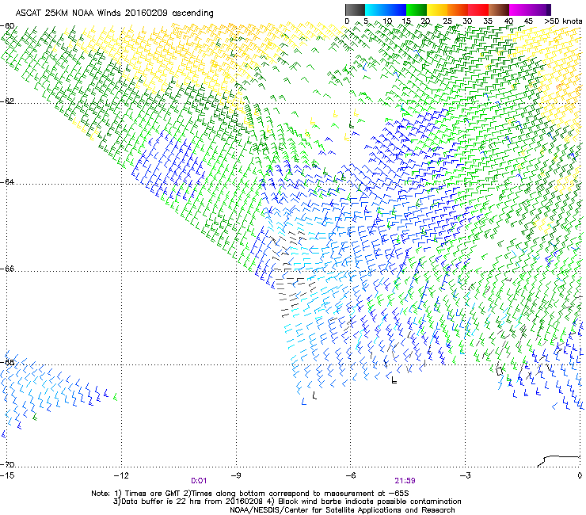Click the "40" legend label under color bar
This screenshot has width=586, height=515.
click(x=508, y=21)
